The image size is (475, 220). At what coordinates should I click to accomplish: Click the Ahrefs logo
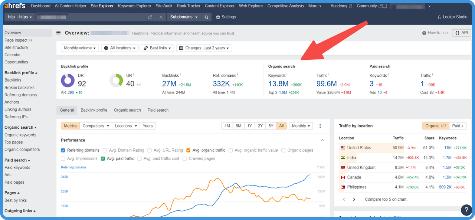[15, 6]
